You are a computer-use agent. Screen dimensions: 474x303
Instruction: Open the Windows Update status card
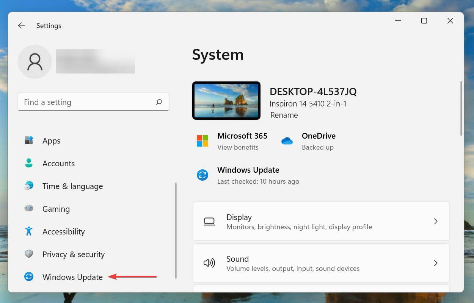pyautogui.click(x=248, y=175)
